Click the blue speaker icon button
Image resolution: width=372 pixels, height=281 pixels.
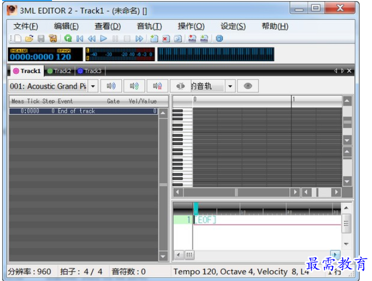[111, 86]
